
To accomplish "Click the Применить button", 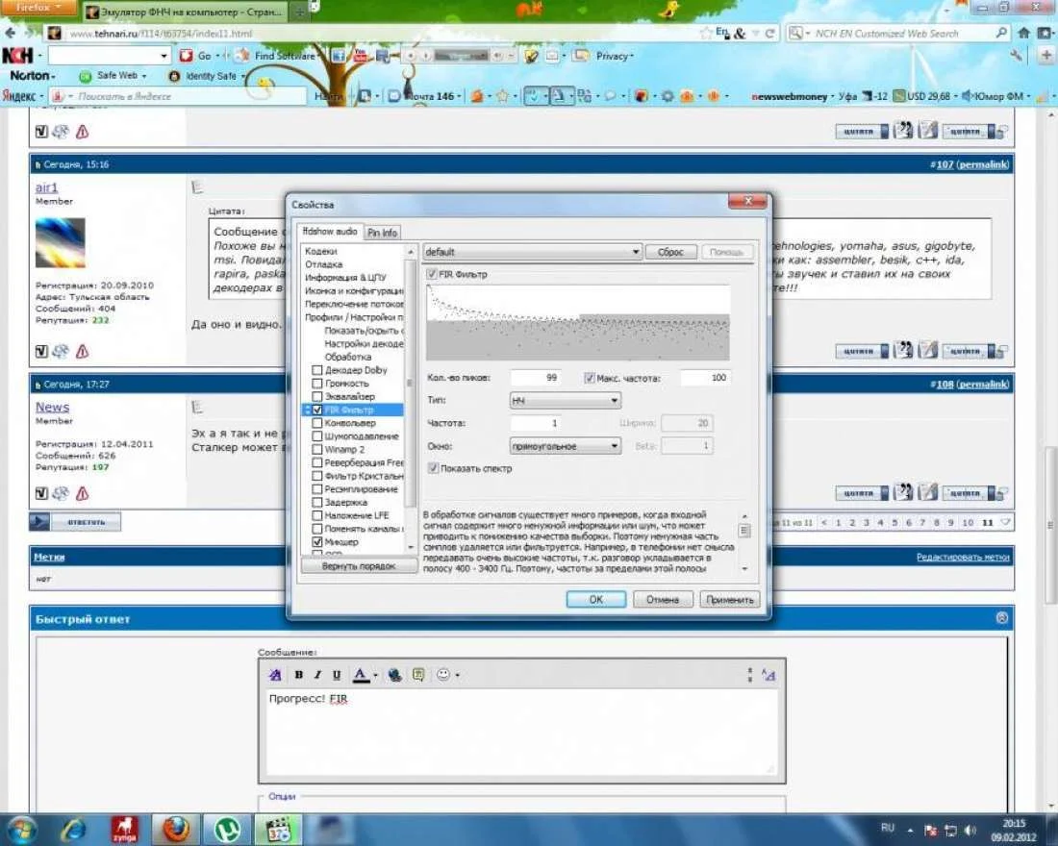I will tap(729, 599).
